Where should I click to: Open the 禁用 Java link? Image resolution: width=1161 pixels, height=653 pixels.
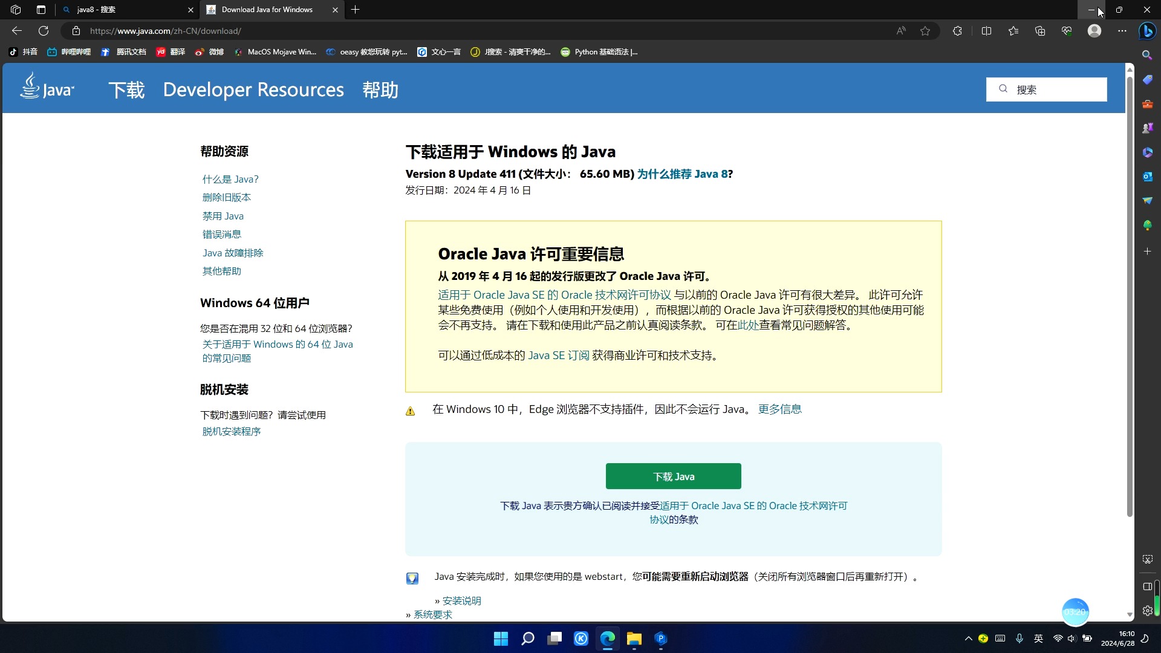[223, 216]
